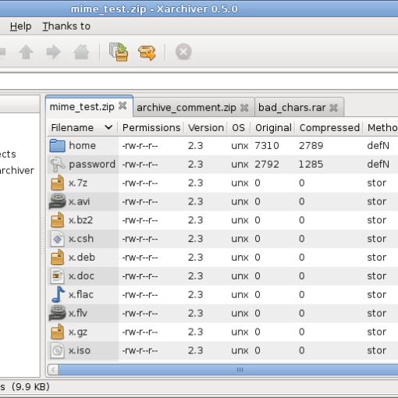Click the 'x.bz2' filename text
The height and width of the screenshot is (398, 398).
[x=80, y=220]
